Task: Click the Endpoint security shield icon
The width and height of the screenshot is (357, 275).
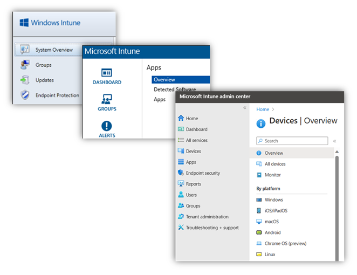Action: click(181, 173)
